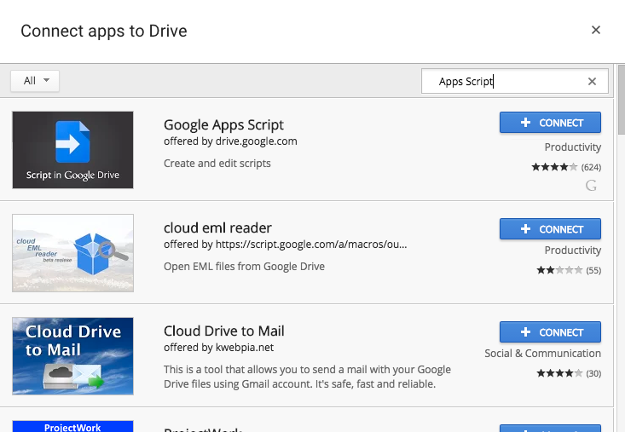Click "offered by drive.google.com" text
Image resolution: width=625 pixels, height=432 pixels.
coord(230,141)
